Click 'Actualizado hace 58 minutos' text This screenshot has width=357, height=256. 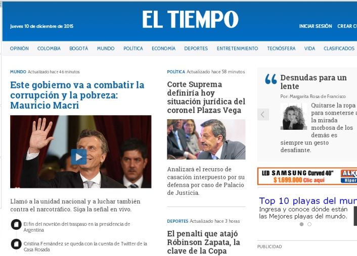pos(215,72)
